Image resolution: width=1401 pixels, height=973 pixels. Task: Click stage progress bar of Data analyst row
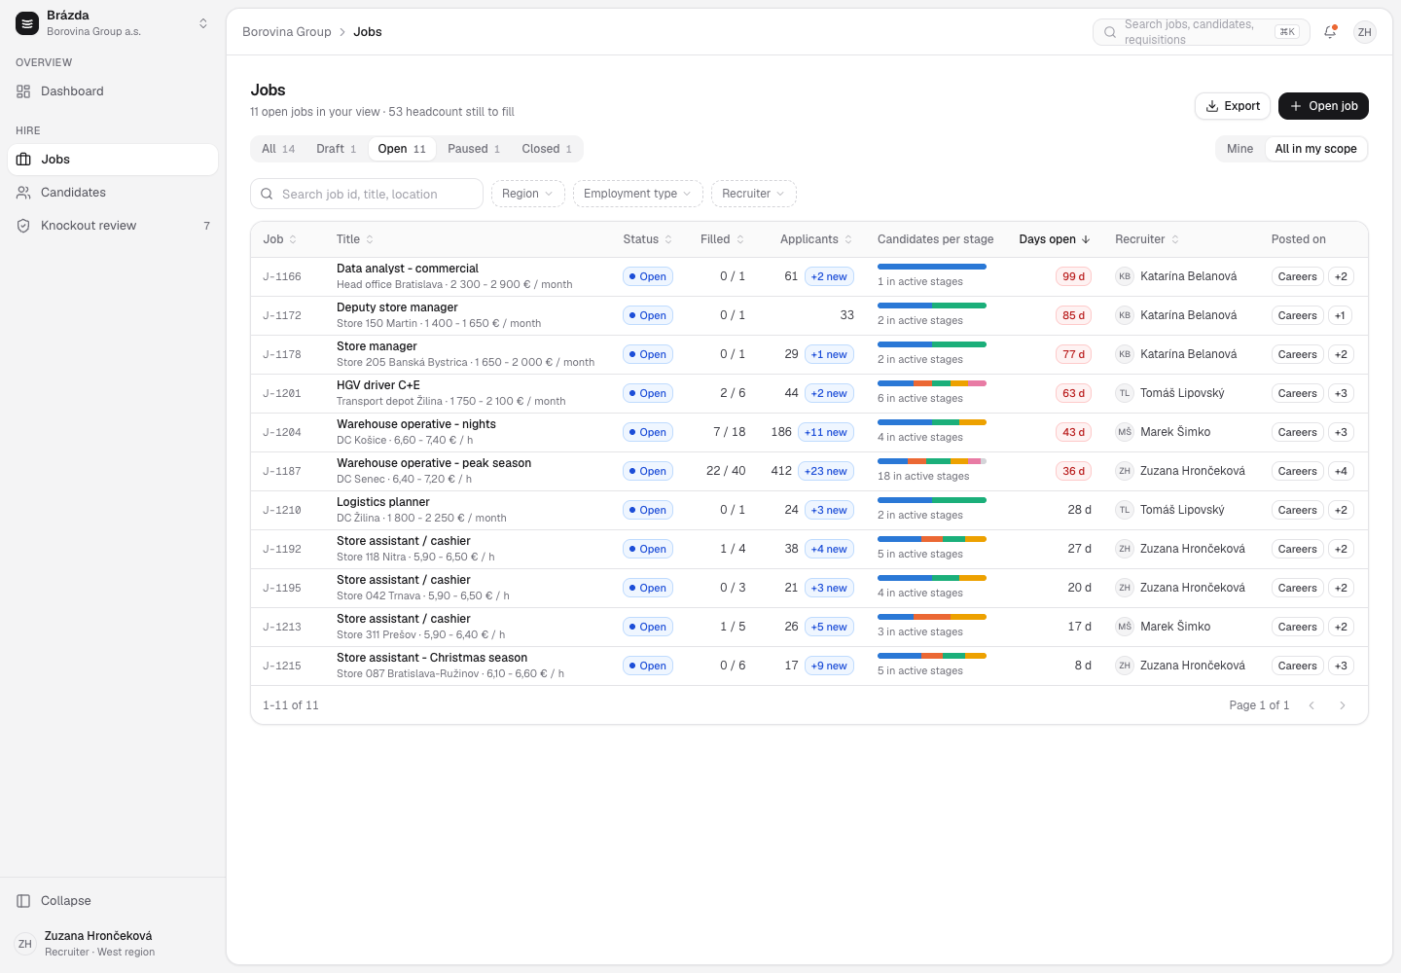932,267
